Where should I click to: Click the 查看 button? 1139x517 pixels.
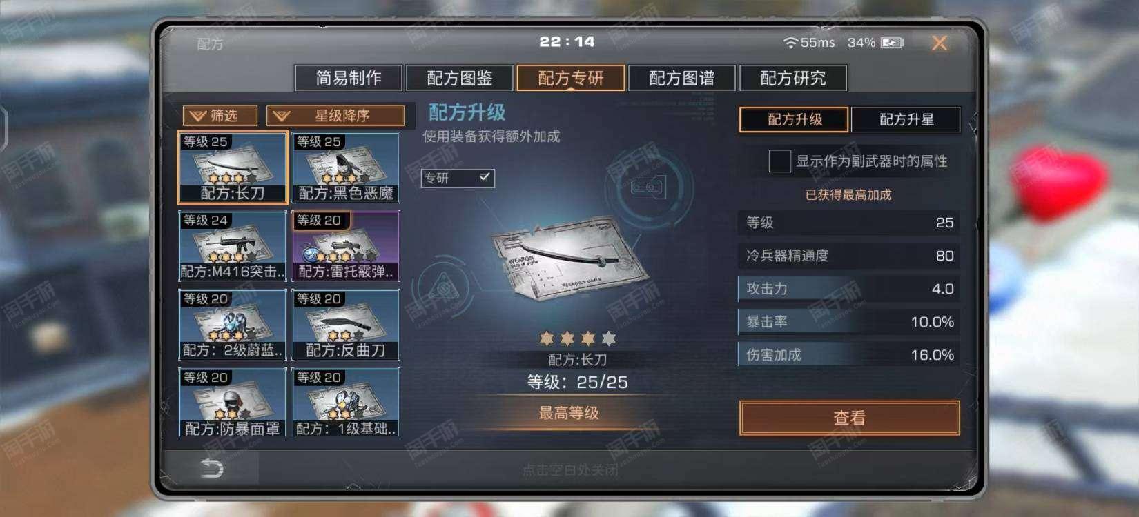click(849, 418)
